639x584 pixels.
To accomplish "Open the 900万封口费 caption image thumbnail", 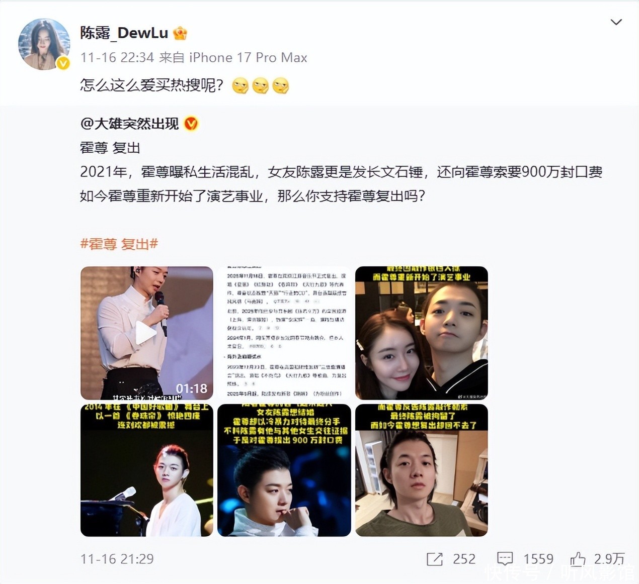I will [284, 470].
